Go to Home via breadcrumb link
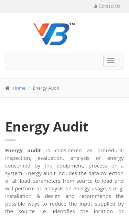The image size is (129, 217). pyautogui.click(x=19, y=88)
